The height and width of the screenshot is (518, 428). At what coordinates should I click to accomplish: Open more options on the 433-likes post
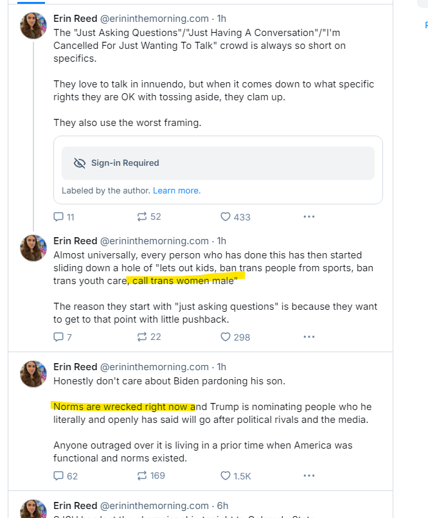309,217
